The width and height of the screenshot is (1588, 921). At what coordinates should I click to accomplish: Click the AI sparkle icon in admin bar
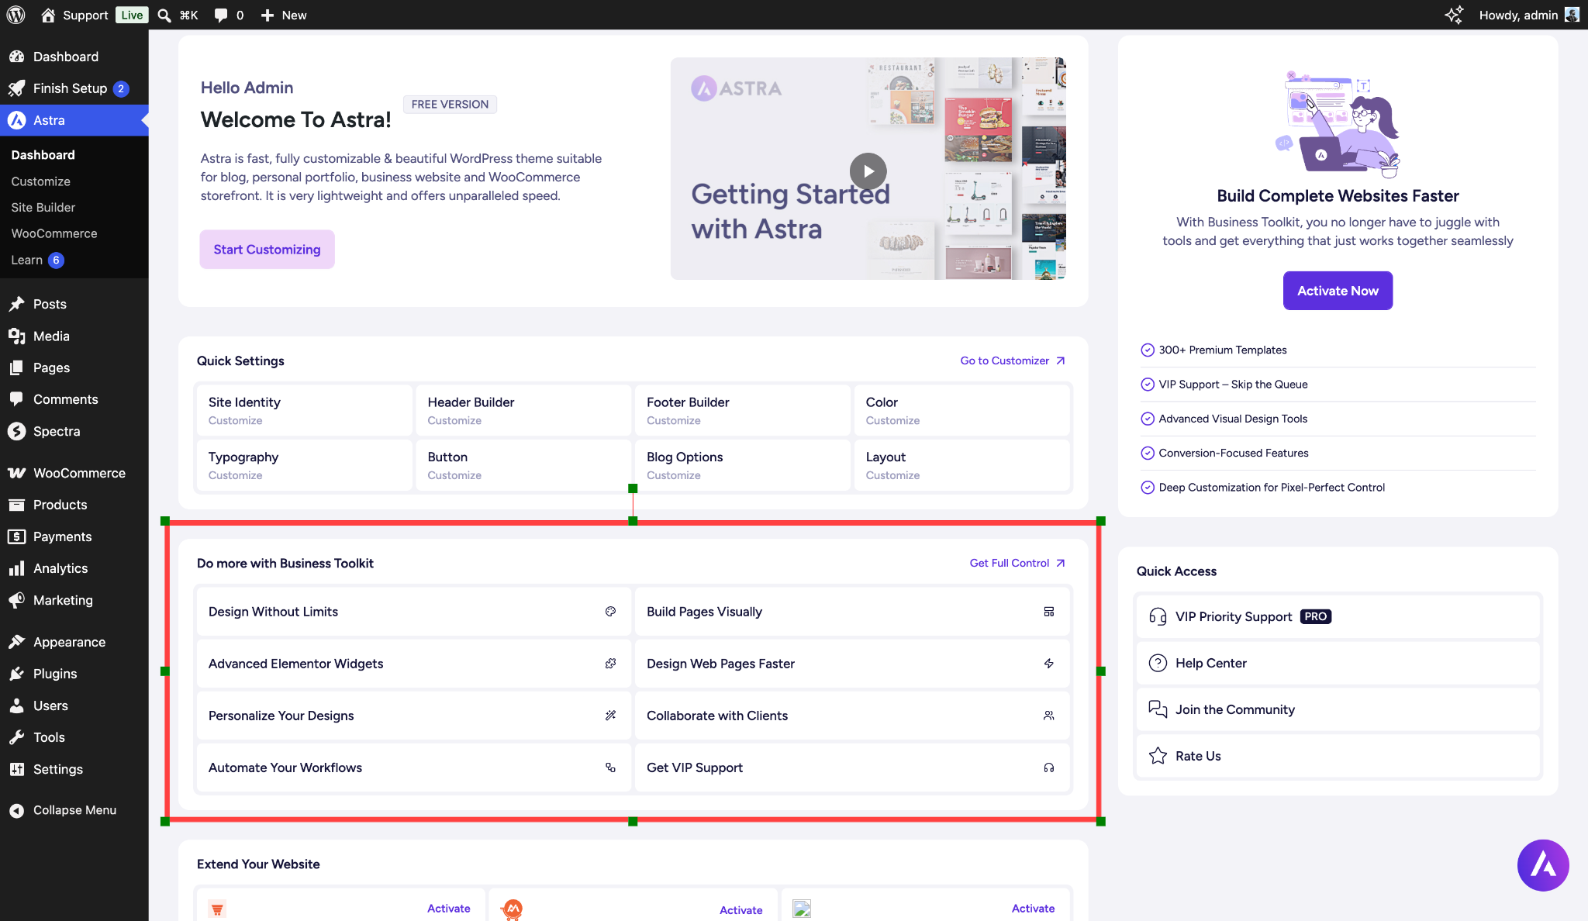coord(1454,15)
